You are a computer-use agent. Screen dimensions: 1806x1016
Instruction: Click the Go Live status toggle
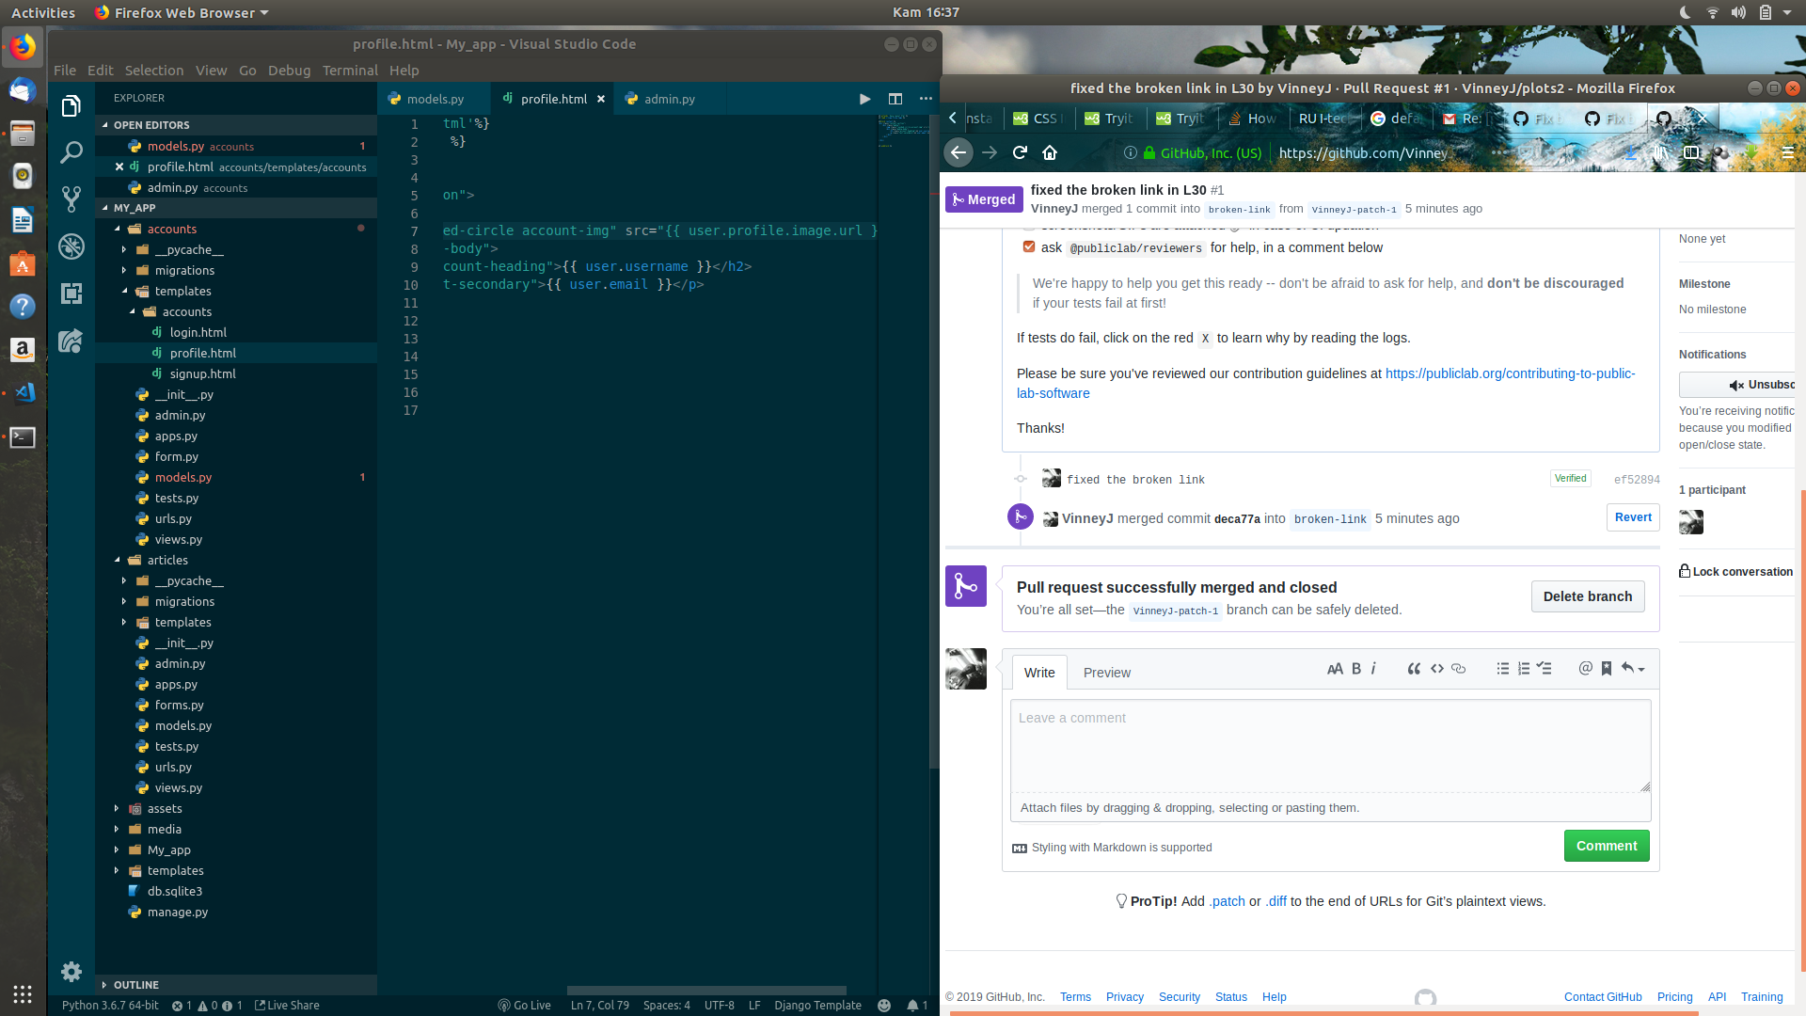(x=524, y=1005)
